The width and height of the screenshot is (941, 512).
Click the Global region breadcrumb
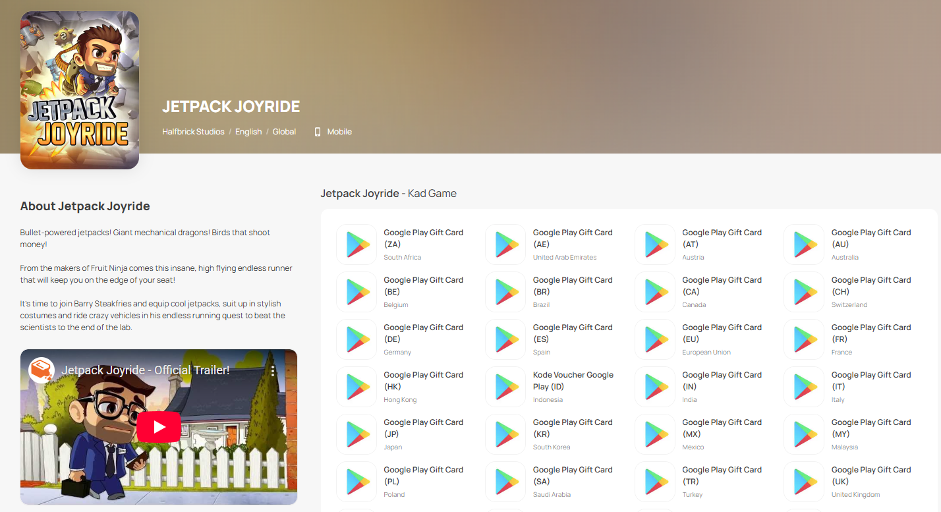[x=284, y=132]
